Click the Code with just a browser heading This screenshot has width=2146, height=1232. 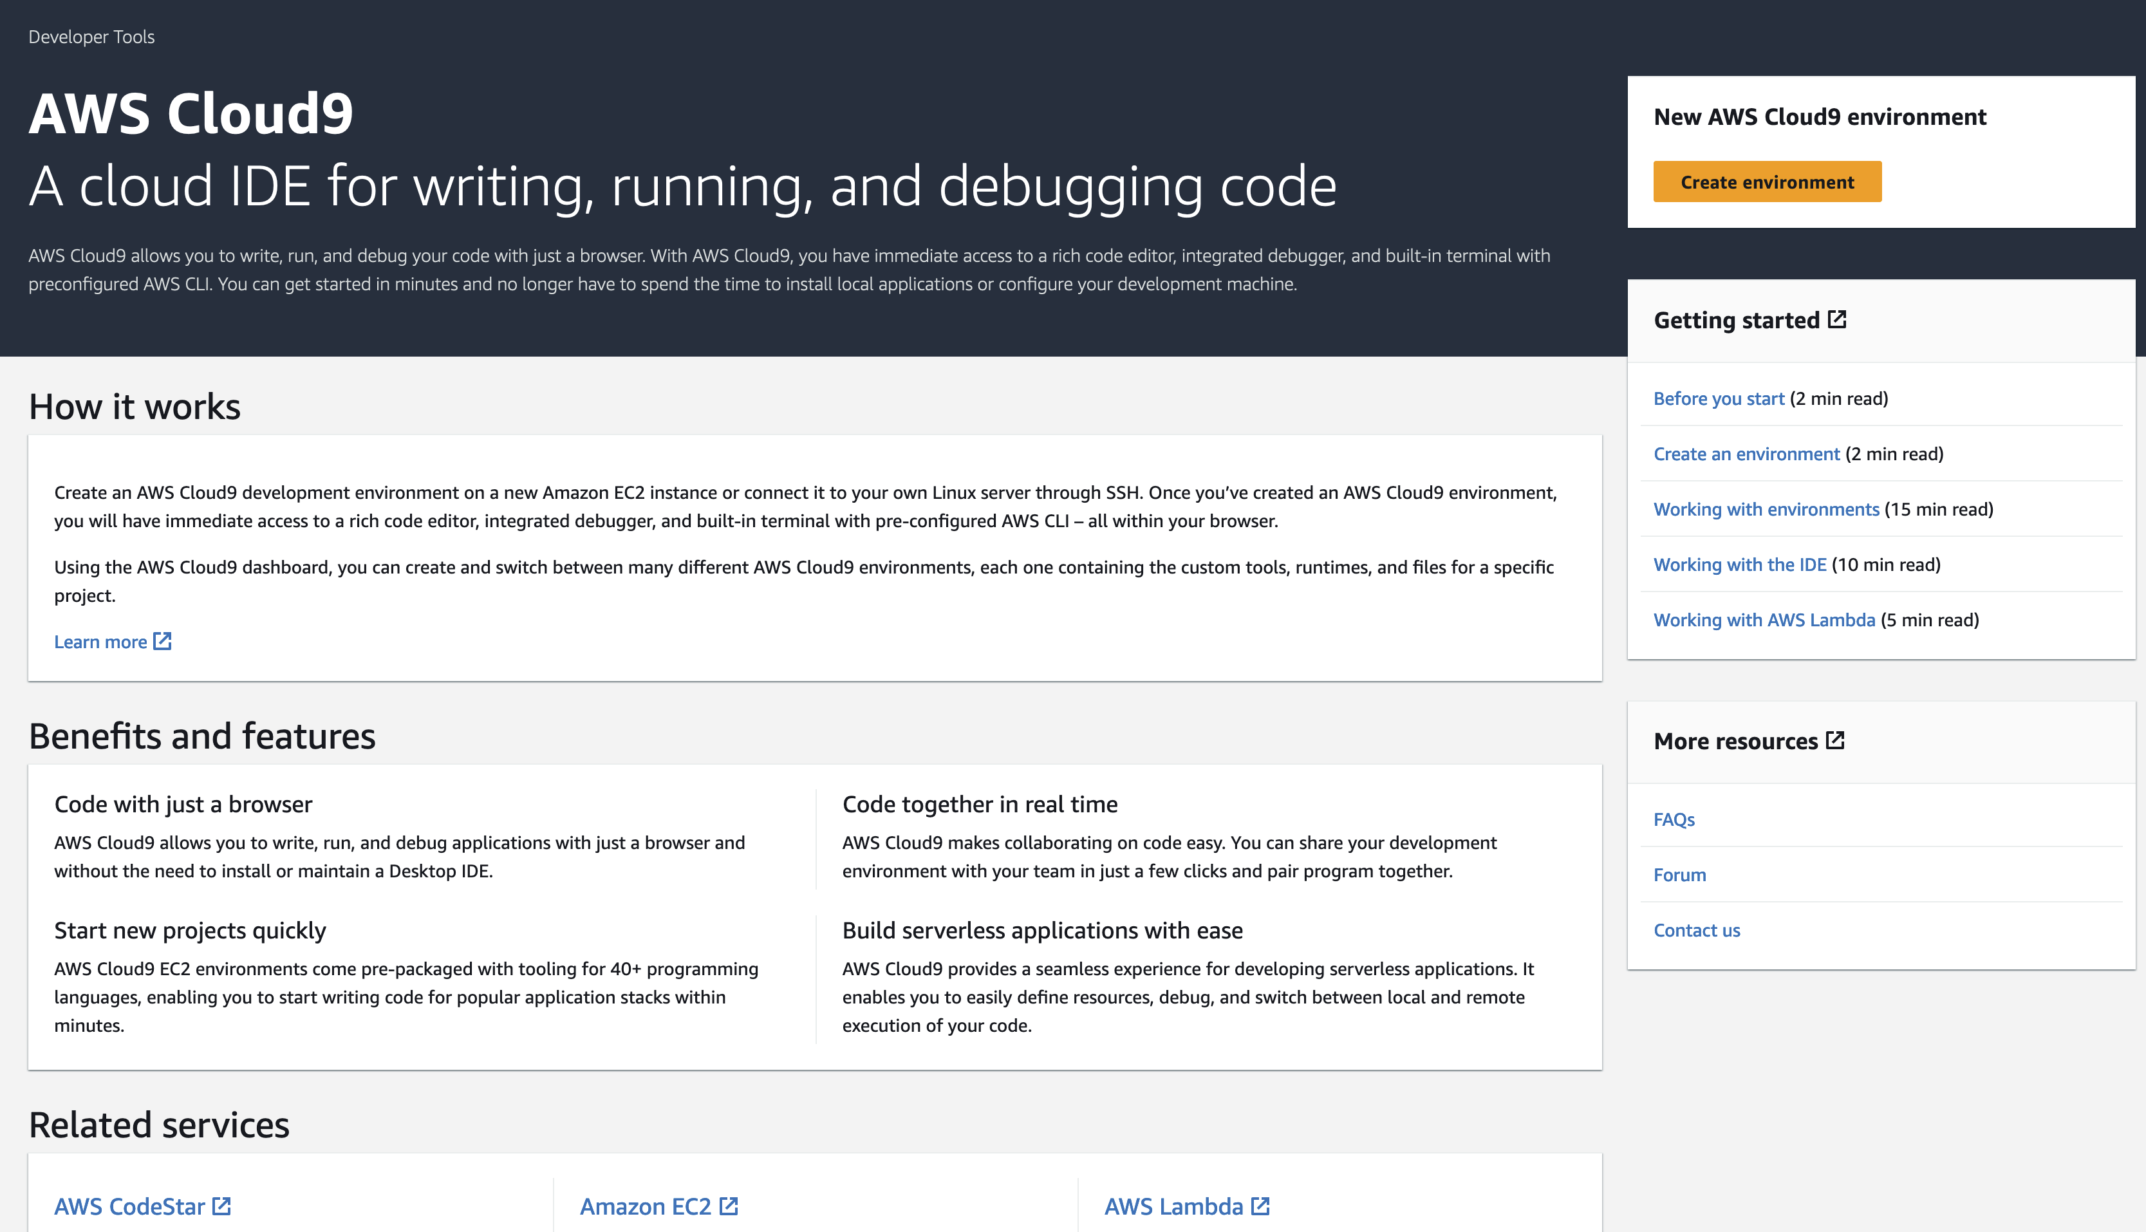tap(183, 804)
